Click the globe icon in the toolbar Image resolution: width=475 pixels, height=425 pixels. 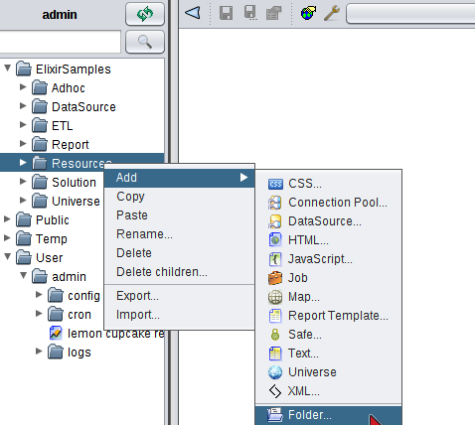pos(308,13)
